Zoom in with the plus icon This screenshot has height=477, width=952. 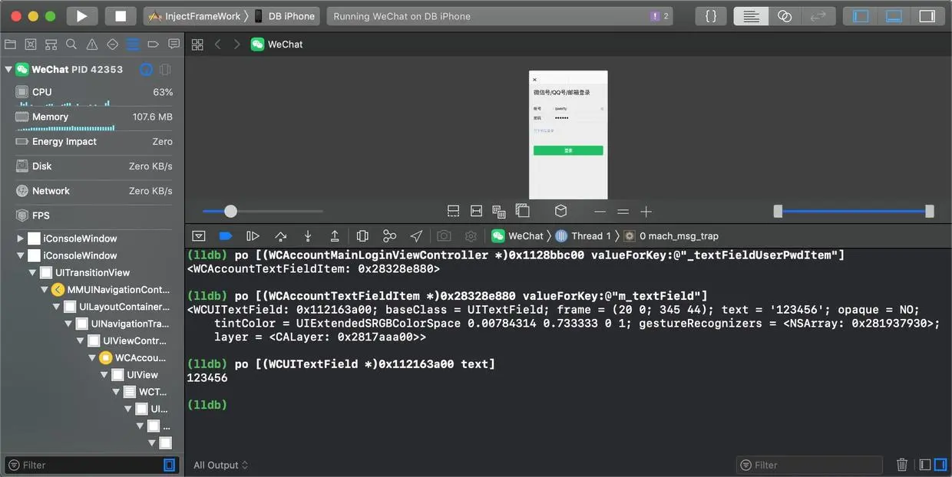point(646,212)
